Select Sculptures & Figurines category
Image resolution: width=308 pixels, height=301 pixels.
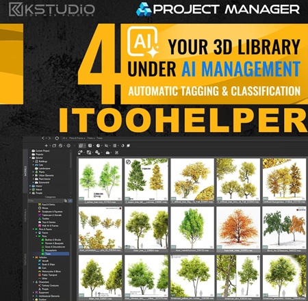click(52, 212)
